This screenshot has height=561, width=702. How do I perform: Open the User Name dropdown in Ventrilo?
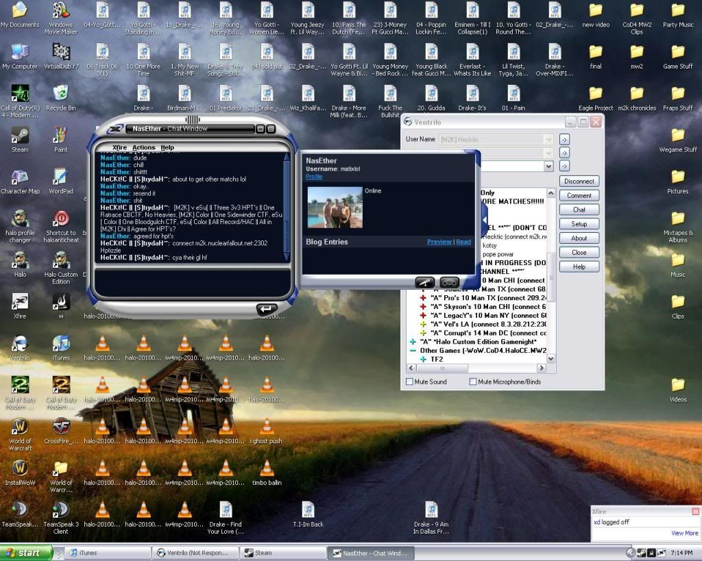pyautogui.click(x=550, y=138)
